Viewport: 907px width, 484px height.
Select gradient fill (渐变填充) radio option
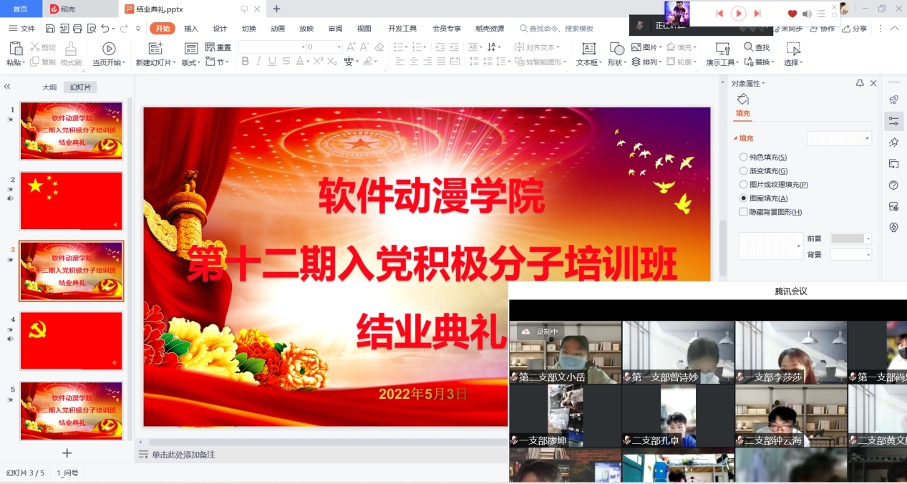[743, 170]
